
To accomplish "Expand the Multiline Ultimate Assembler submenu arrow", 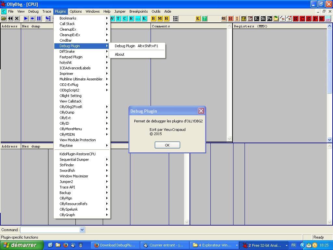I will [x=107, y=79].
